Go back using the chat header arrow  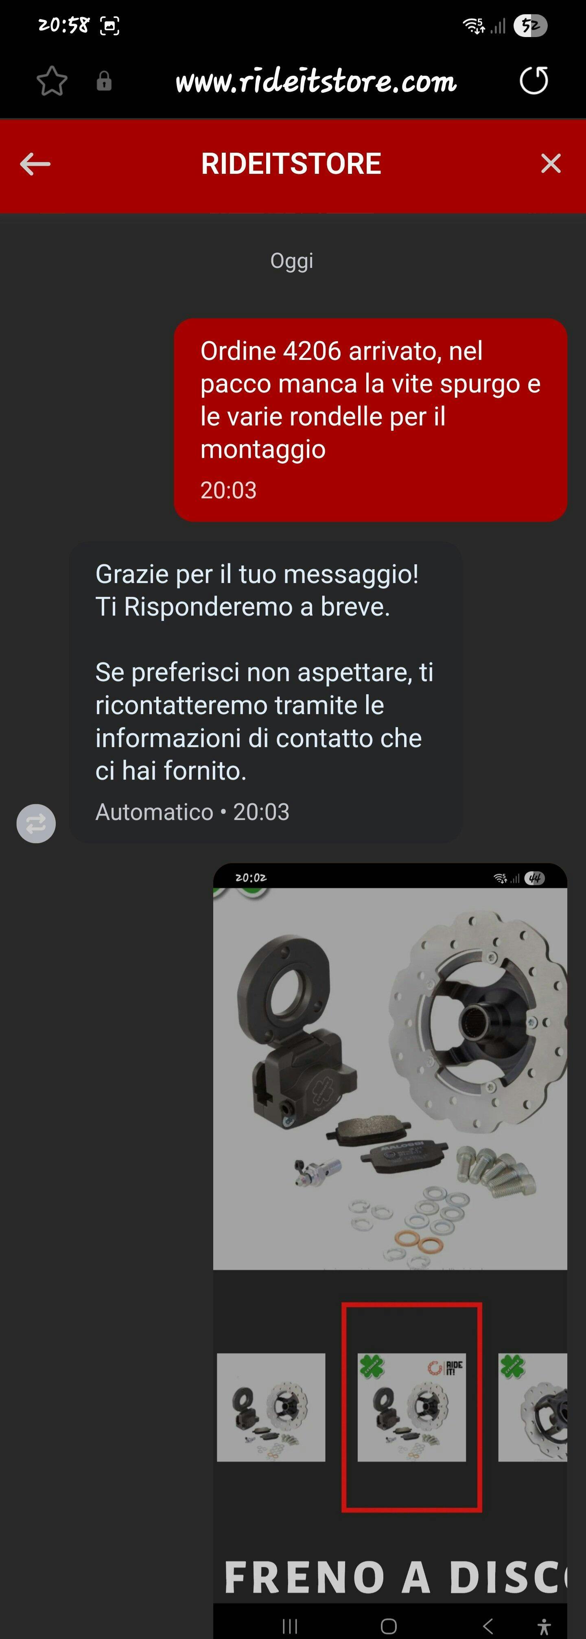click(35, 164)
